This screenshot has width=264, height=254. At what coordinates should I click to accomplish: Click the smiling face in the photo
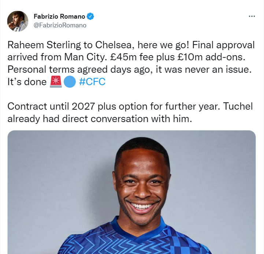point(142,183)
